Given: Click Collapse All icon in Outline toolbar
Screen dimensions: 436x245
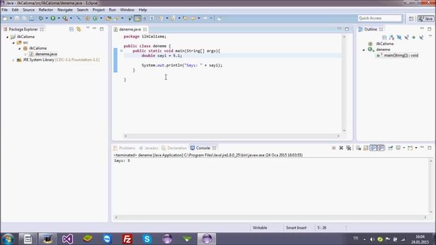Looking at the screenshot, I should click(x=384, y=37).
